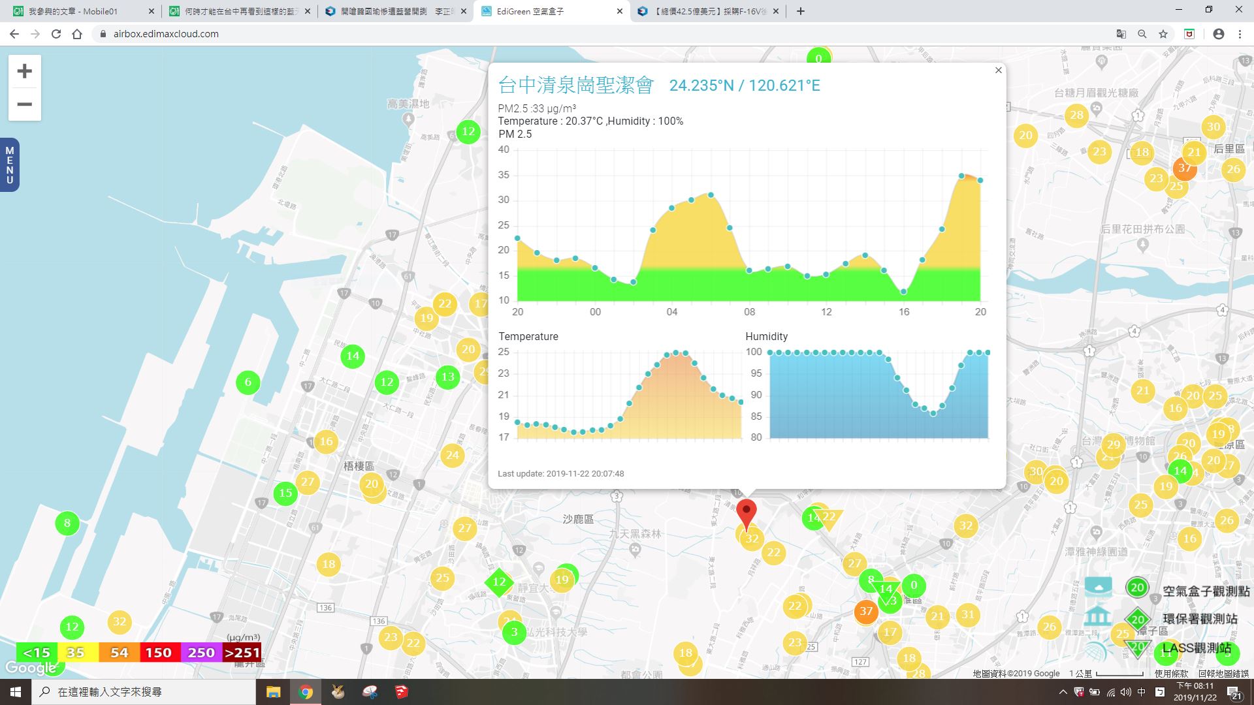Open Chrome's three-dot menu
Viewport: 1254px width, 705px height.
click(x=1240, y=34)
